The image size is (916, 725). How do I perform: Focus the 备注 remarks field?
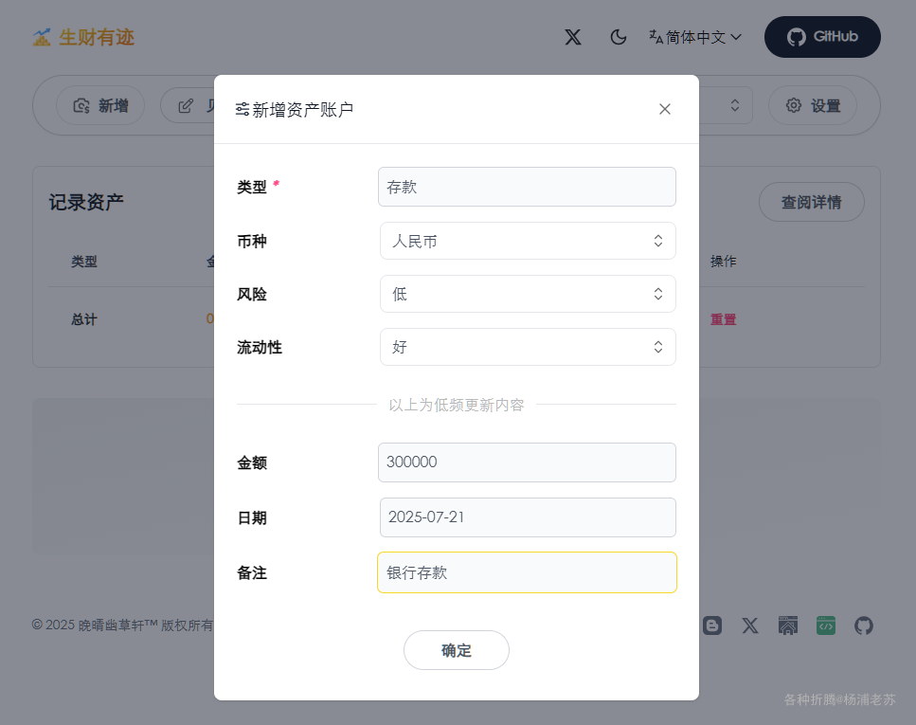(527, 572)
